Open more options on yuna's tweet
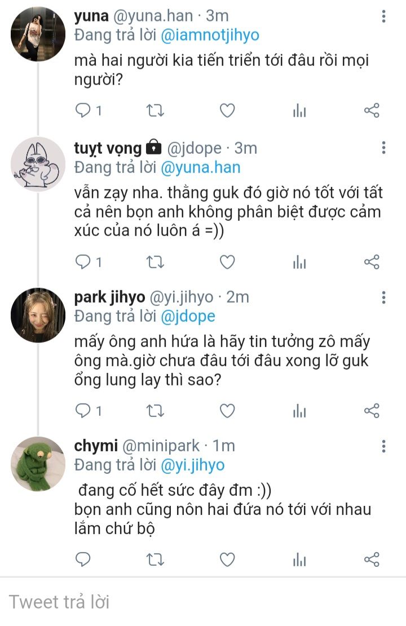Screen dimensions: 406x626 tap(383, 16)
